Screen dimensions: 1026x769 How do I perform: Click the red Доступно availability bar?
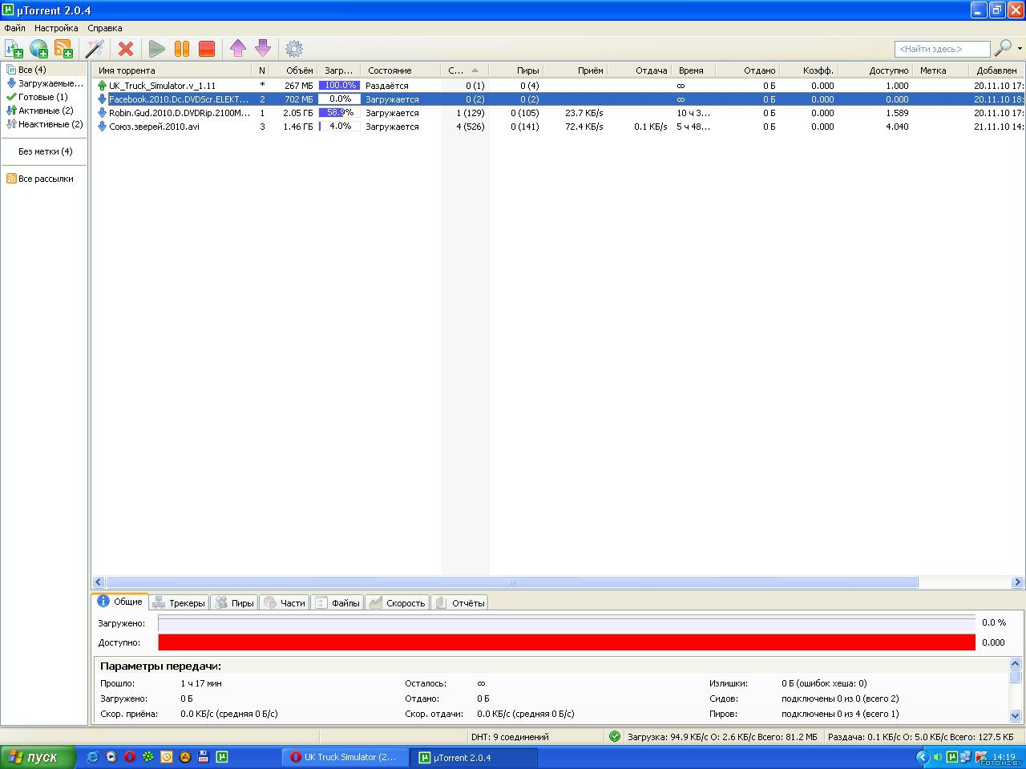567,642
